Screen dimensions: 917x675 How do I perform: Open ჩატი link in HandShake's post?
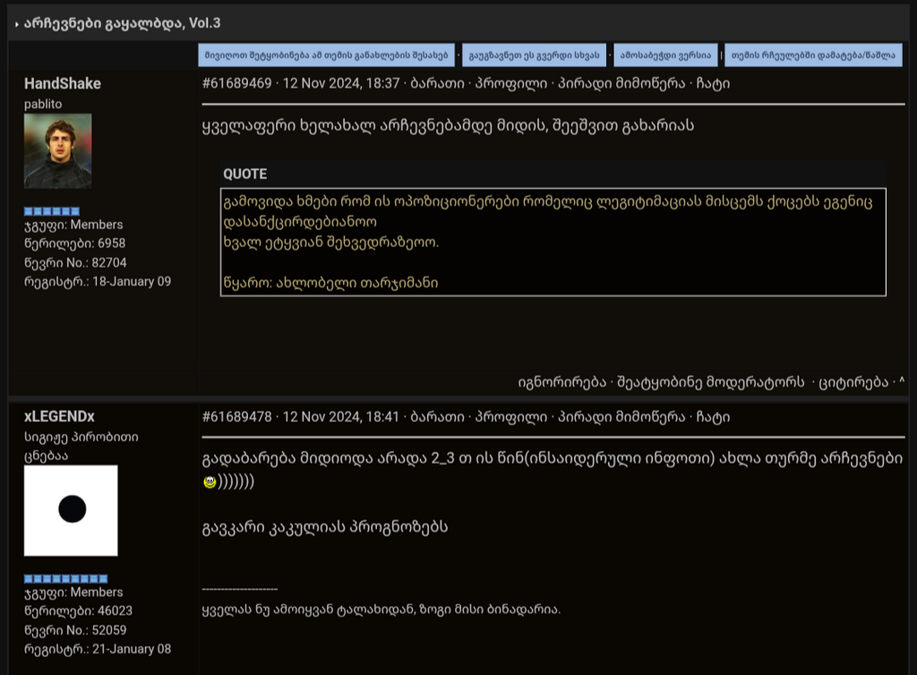713,83
